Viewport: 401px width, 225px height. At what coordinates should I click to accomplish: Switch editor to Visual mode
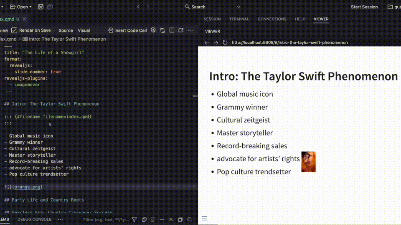click(x=84, y=30)
